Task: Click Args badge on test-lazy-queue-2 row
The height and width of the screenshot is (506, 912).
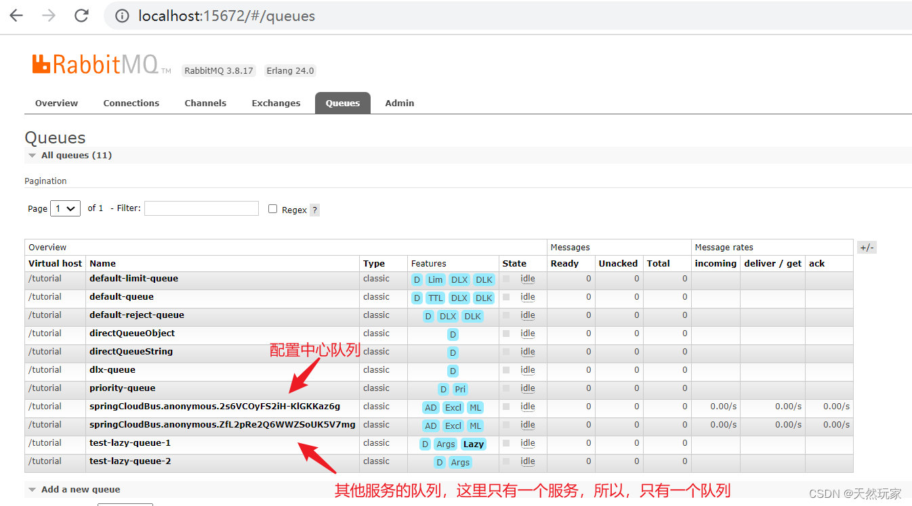Action: pos(460,462)
